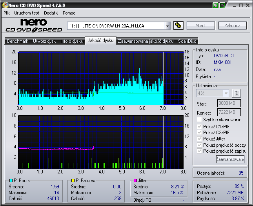
Task: Click the magenta Jitter legend swatch
Action: tap(135, 180)
